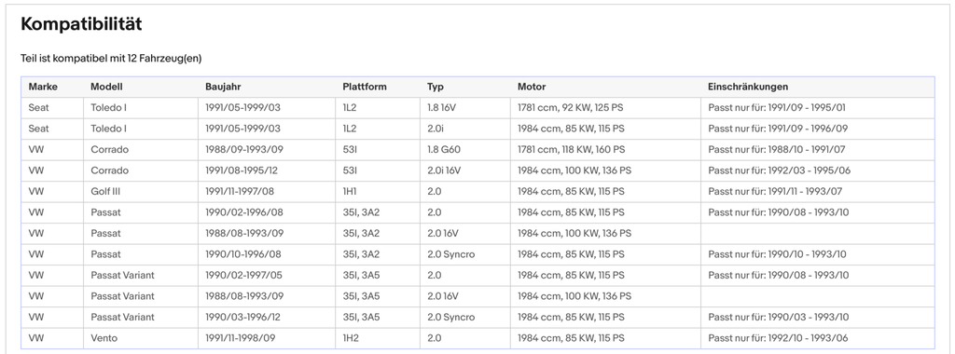The width and height of the screenshot is (955, 354).
Task: Click 'Passt nur für: 1991/11 - 1993/07'
Action: click(775, 191)
